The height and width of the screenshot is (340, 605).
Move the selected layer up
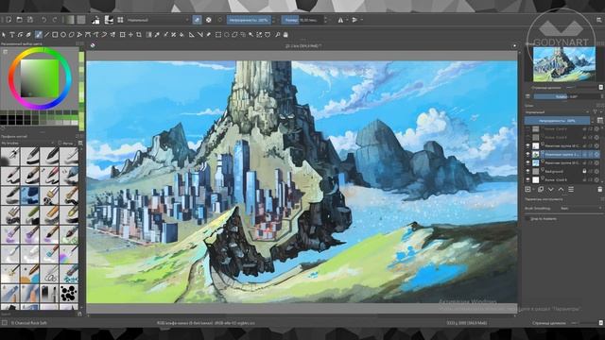point(561,189)
